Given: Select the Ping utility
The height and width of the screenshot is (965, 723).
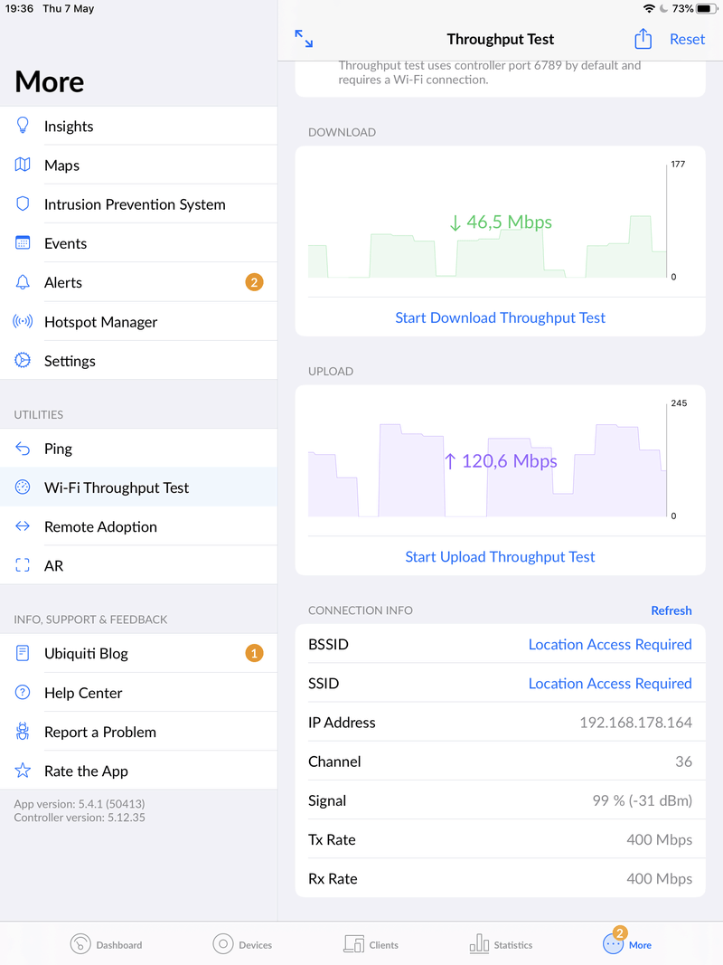Looking at the screenshot, I should pyautogui.click(x=138, y=449).
